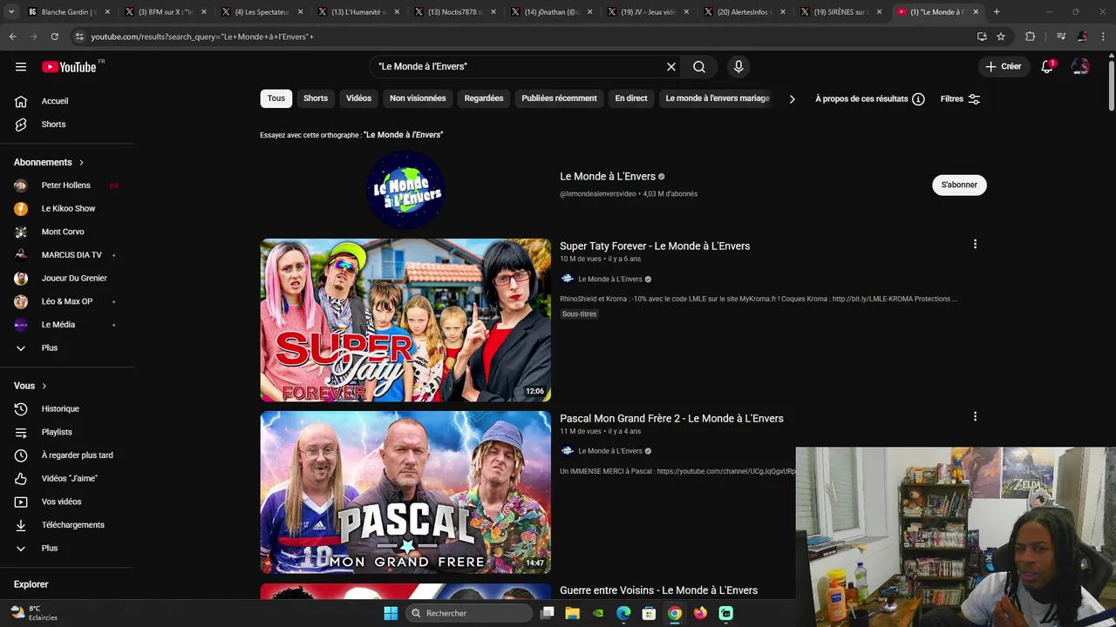Open options menu for Pascal Mon Grand Frère 2
Screen dimensions: 1116x627
tap(975, 417)
